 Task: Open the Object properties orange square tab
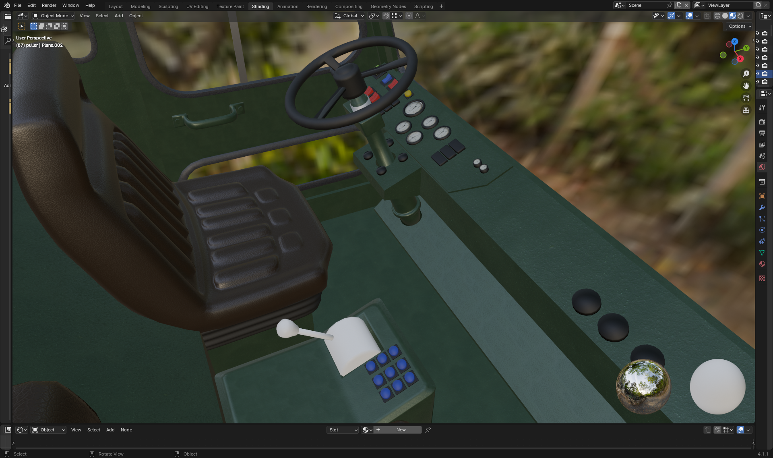click(762, 196)
